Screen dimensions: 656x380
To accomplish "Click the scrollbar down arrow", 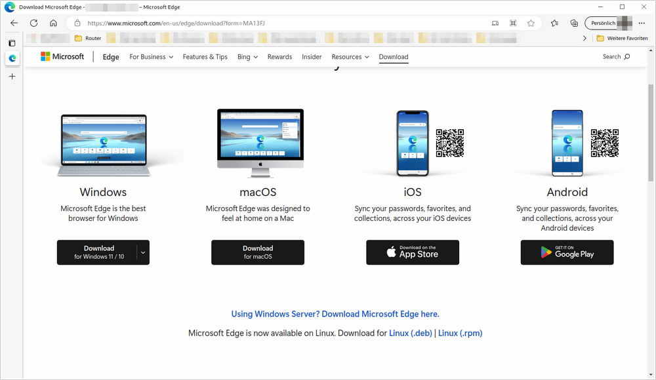I will click(651, 375).
